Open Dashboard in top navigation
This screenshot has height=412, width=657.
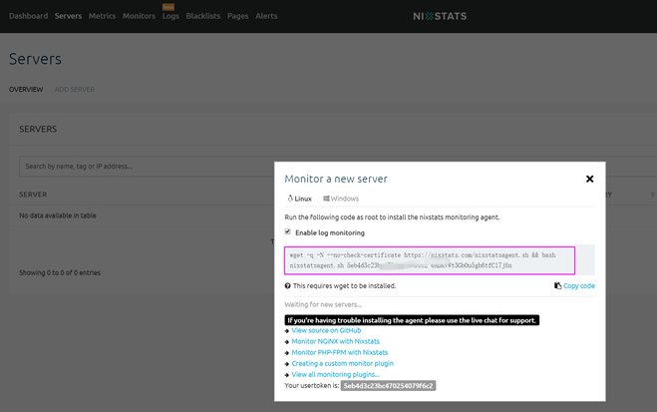point(29,16)
